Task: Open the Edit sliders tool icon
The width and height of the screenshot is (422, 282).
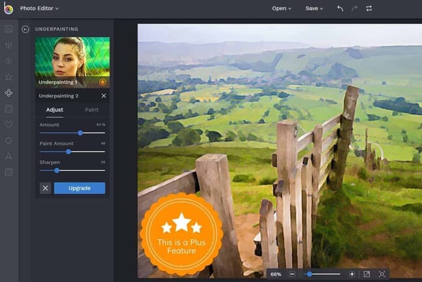Action: coord(8,45)
